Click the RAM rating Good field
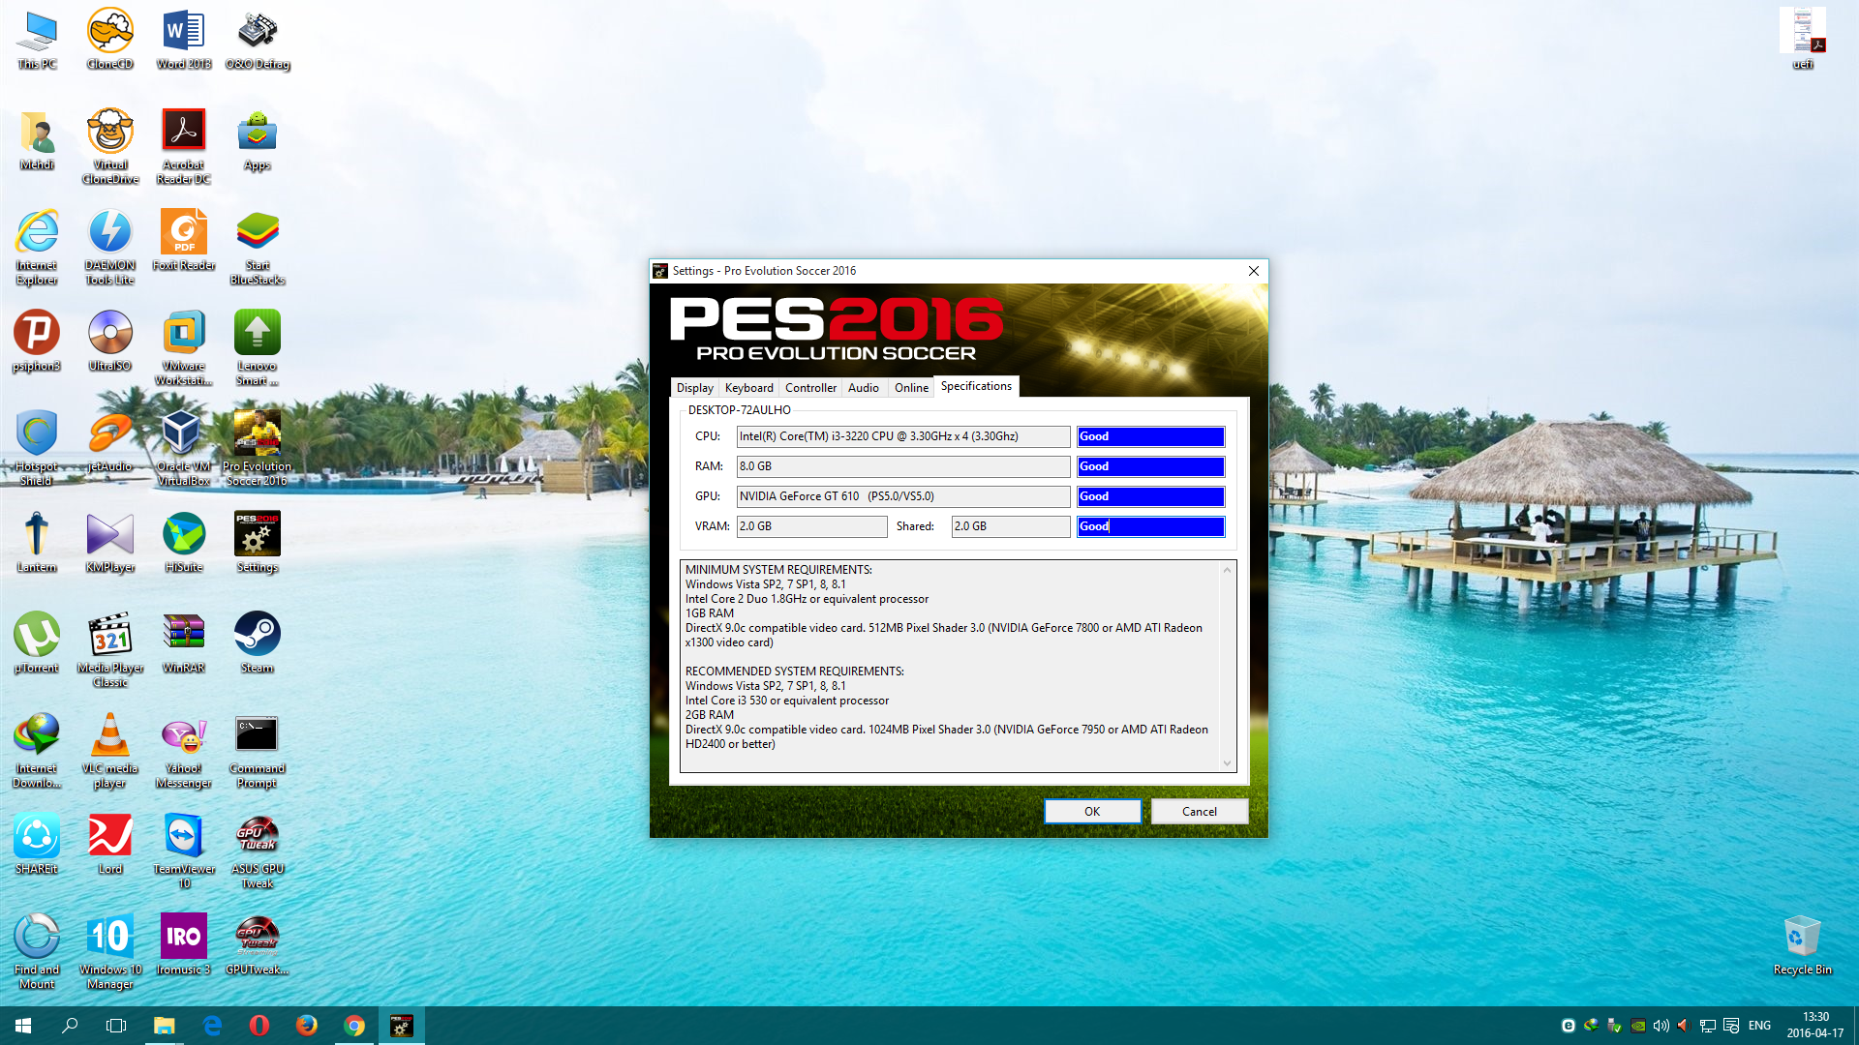Screen dimensions: 1859x1045 1150,466
